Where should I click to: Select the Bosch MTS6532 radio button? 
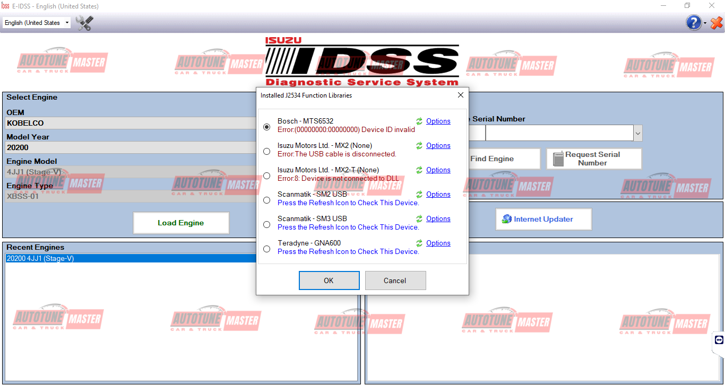click(266, 127)
